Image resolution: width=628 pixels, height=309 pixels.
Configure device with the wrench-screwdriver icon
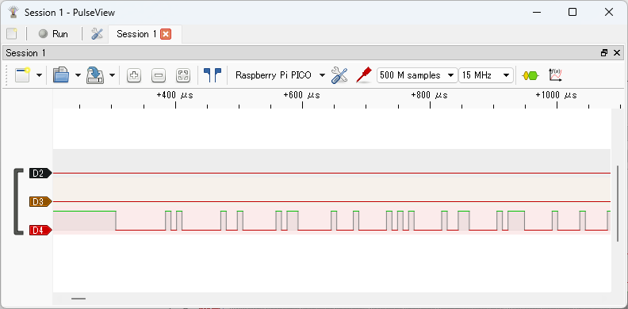click(339, 75)
